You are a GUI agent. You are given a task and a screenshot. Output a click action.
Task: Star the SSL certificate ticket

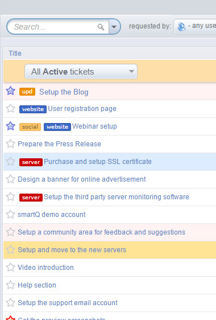(x=10, y=161)
